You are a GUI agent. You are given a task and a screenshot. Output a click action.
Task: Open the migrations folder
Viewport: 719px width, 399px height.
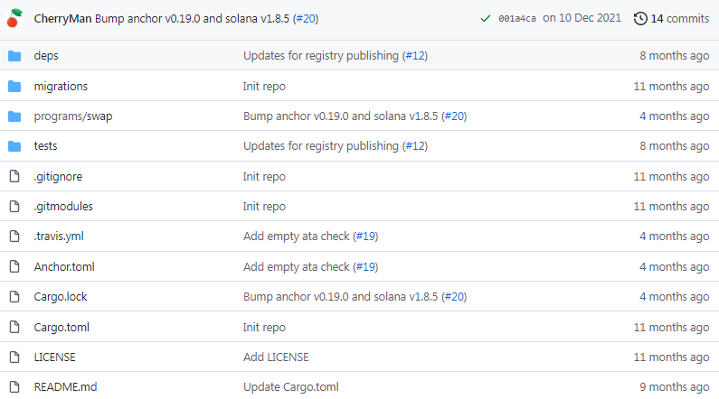click(x=61, y=86)
